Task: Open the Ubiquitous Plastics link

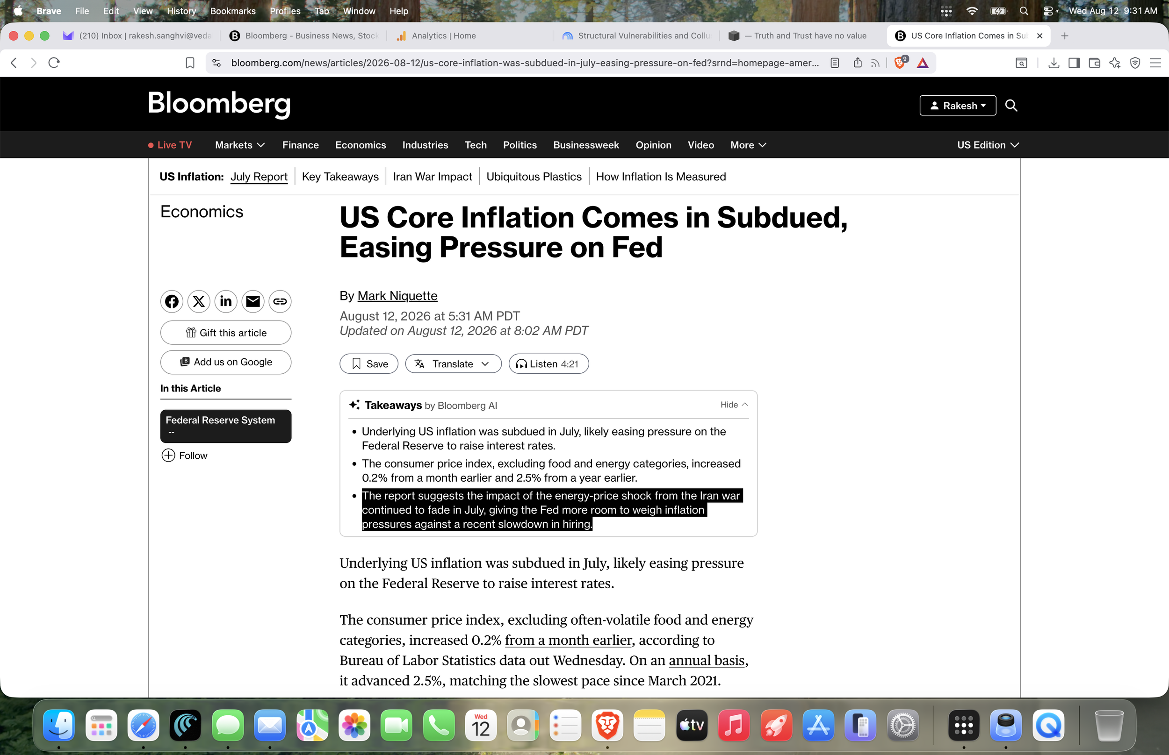Action: tap(534, 177)
